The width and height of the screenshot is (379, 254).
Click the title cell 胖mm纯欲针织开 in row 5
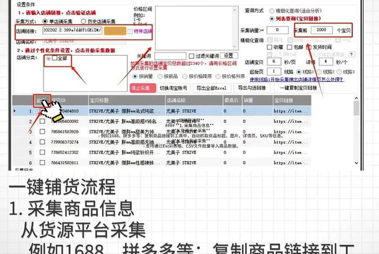127,152
